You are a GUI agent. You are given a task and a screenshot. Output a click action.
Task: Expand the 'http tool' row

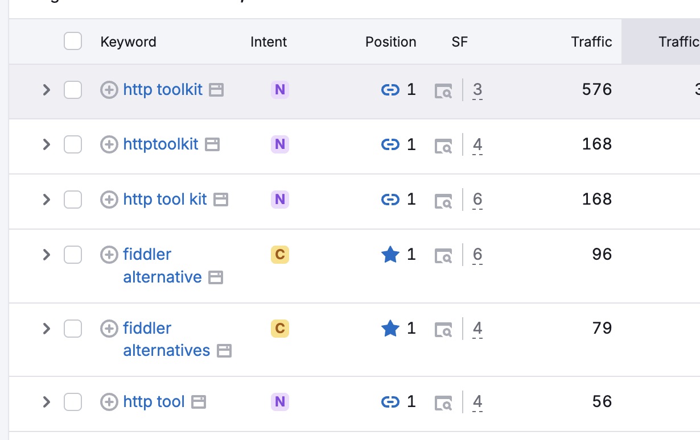pos(47,402)
